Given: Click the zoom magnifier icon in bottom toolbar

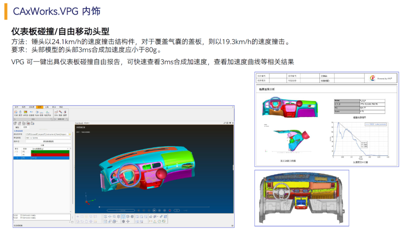Looking at the screenshot, I should tap(114, 217).
